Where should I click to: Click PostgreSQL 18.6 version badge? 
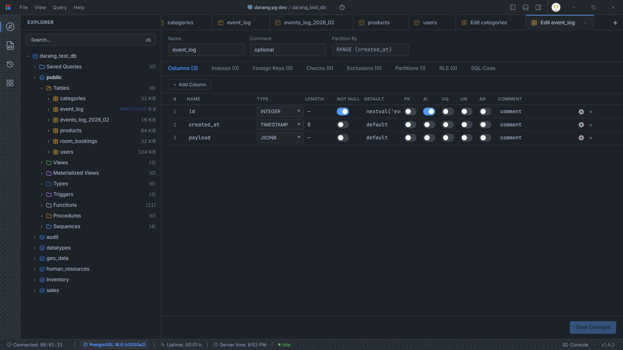(x=115, y=345)
